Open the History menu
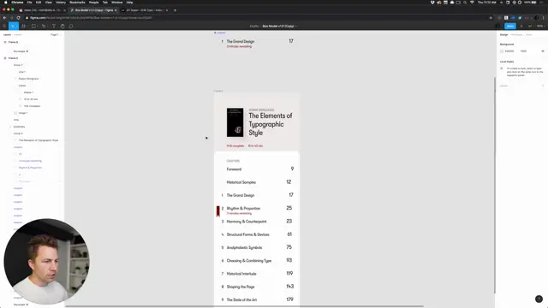This screenshot has height=308, width=548. pos(61,3)
